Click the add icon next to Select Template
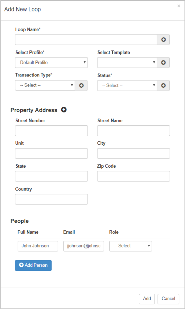The width and height of the screenshot is (185, 309). [x=163, y=62]
